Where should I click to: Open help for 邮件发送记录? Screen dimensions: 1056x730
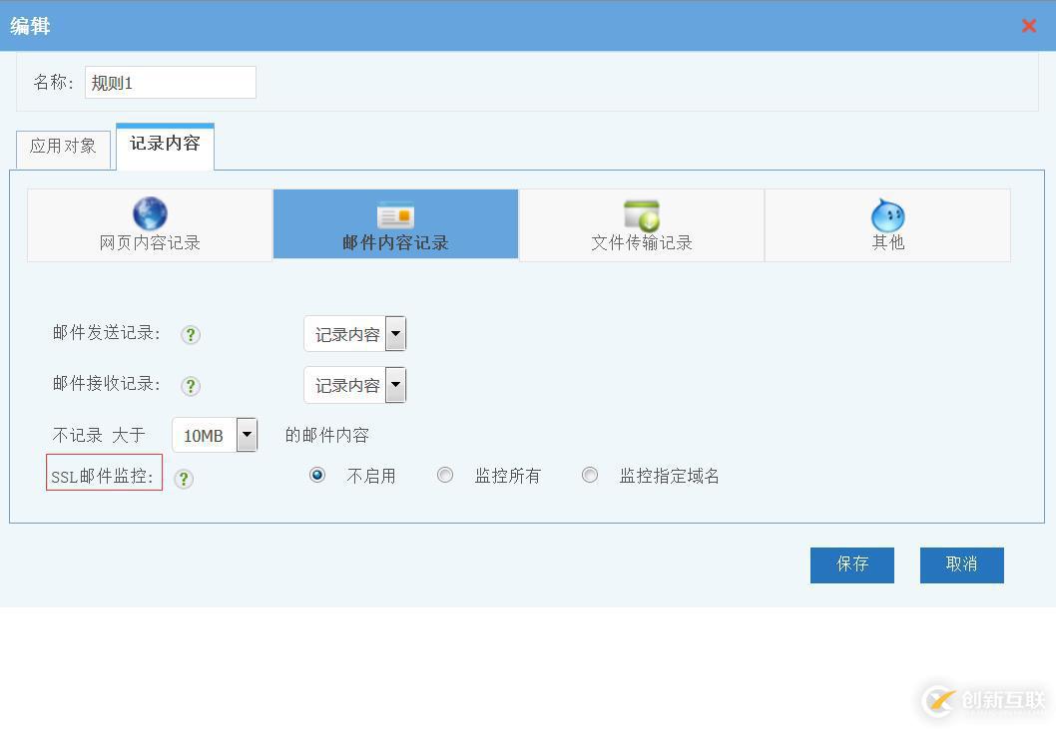190,335
